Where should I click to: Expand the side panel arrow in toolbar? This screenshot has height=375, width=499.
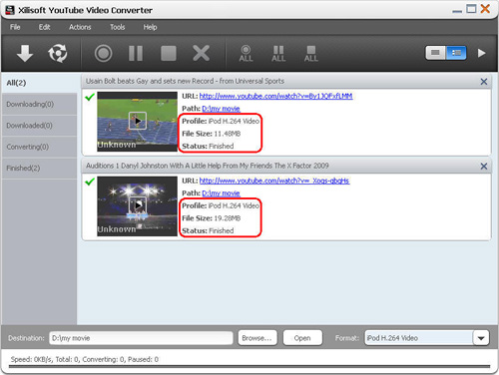pyautogui.click(x=481, y=53)
